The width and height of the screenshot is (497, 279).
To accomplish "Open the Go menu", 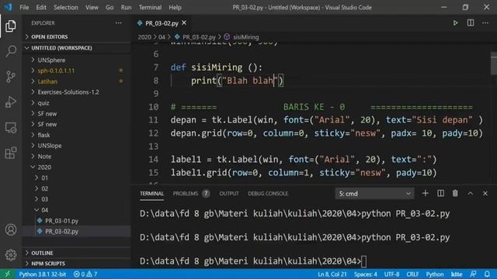I will [109, 7].
